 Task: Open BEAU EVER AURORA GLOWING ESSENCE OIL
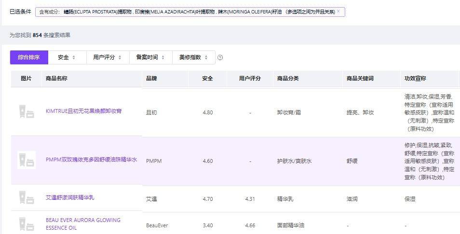click(83, 224)
